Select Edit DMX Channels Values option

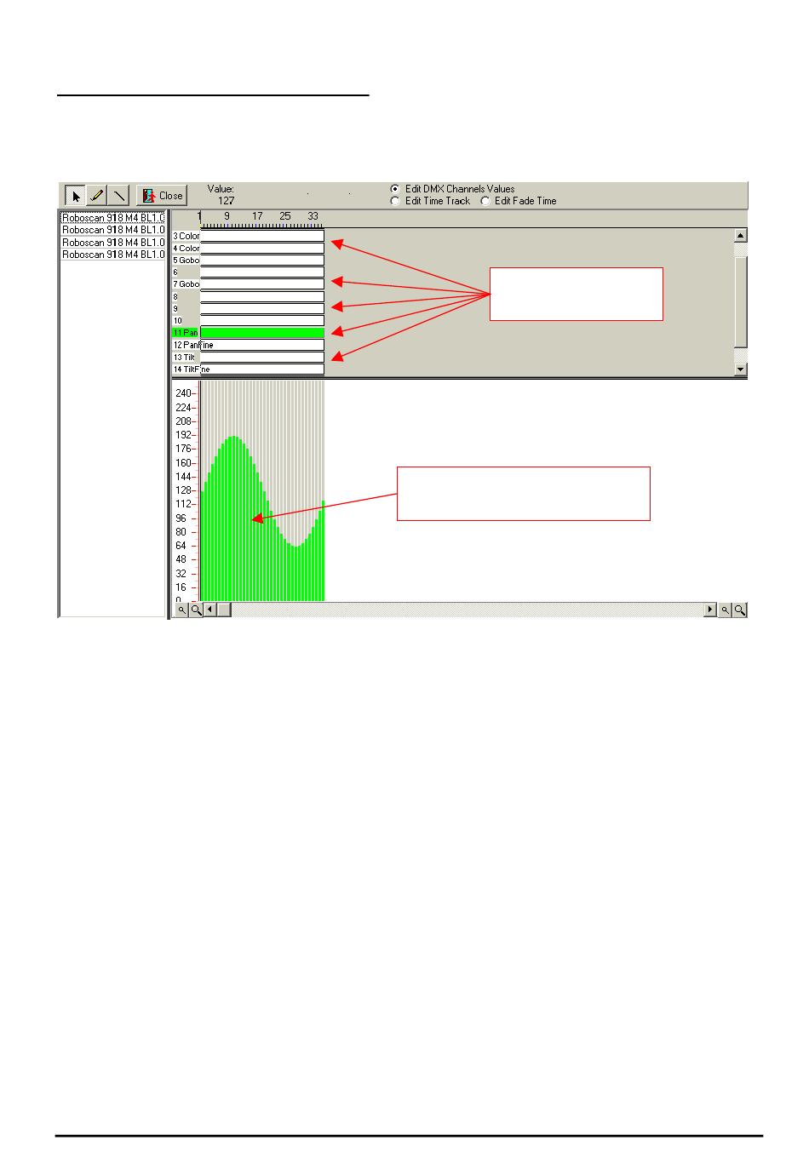(x=452, y=189)
